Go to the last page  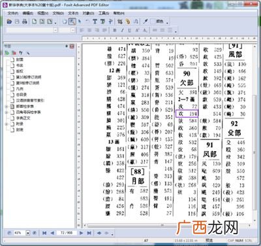pyautogui.click(x=89, y=233)
